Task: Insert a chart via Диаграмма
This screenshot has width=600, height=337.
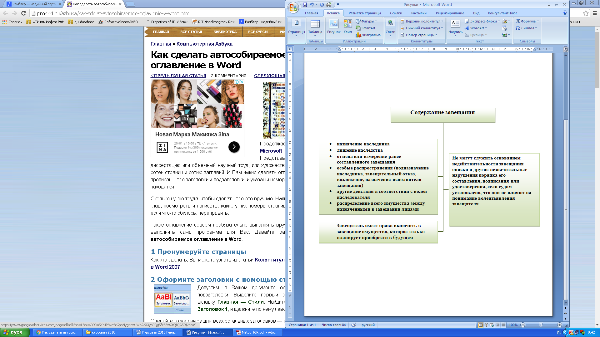Action: (x=368, y=35)
